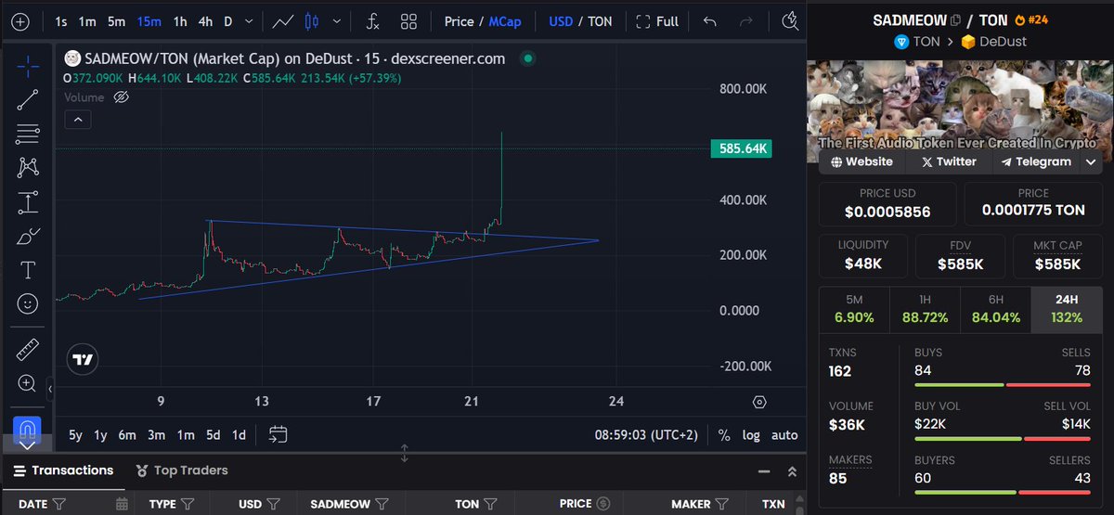Screen dimensions: 1114x515
Task: Select the 1s timeframe
Action: (60, 21)
